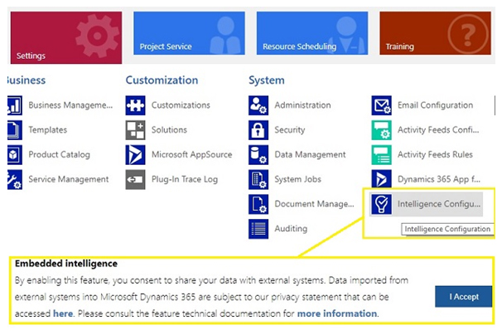Click the Customizations puzzle icon

pos(135,105)
